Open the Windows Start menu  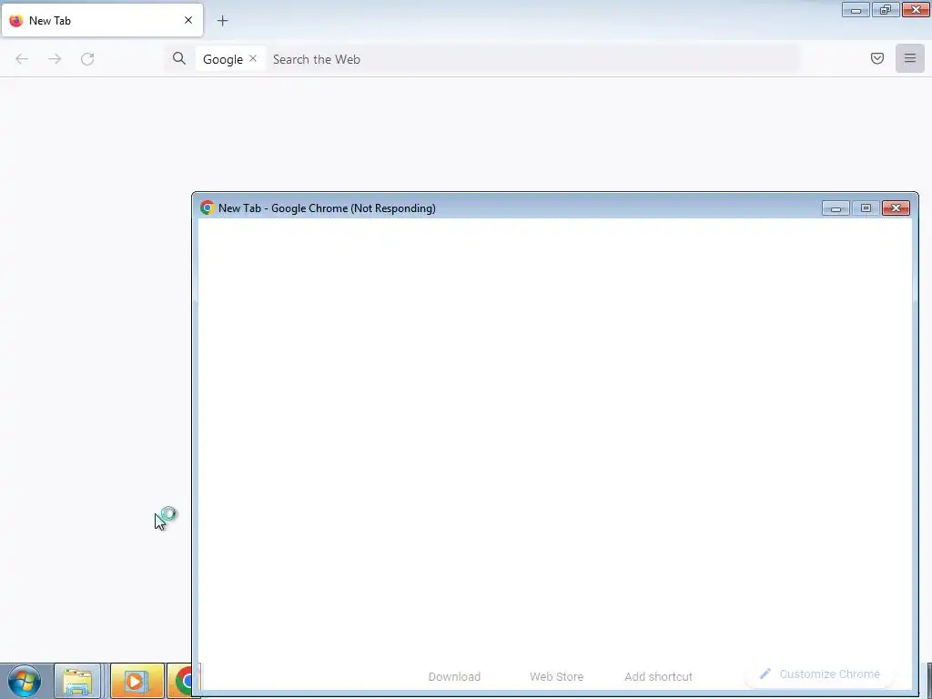click(25, 681)
